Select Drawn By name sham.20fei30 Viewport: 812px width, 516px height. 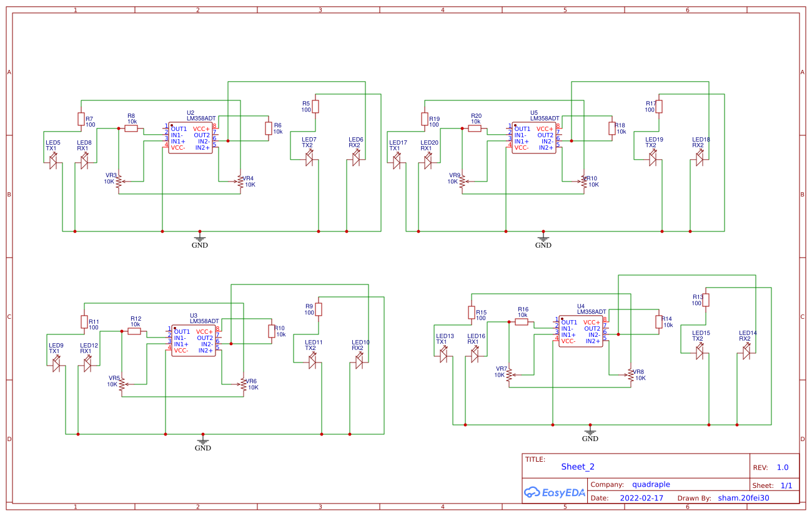click(x=743, y=499)
